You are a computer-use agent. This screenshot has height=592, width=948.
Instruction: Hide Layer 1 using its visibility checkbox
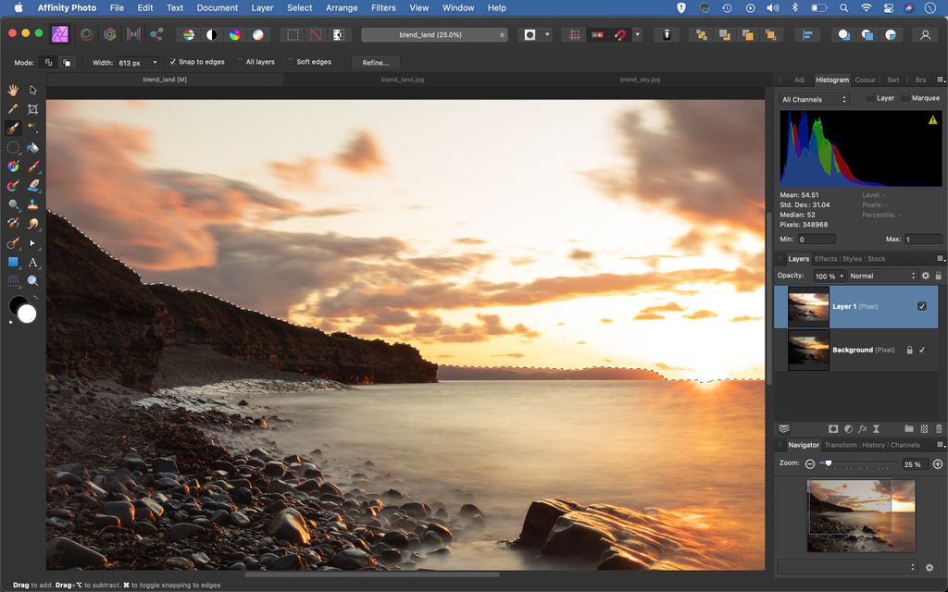pyautogui.click(x=921, y=306)
